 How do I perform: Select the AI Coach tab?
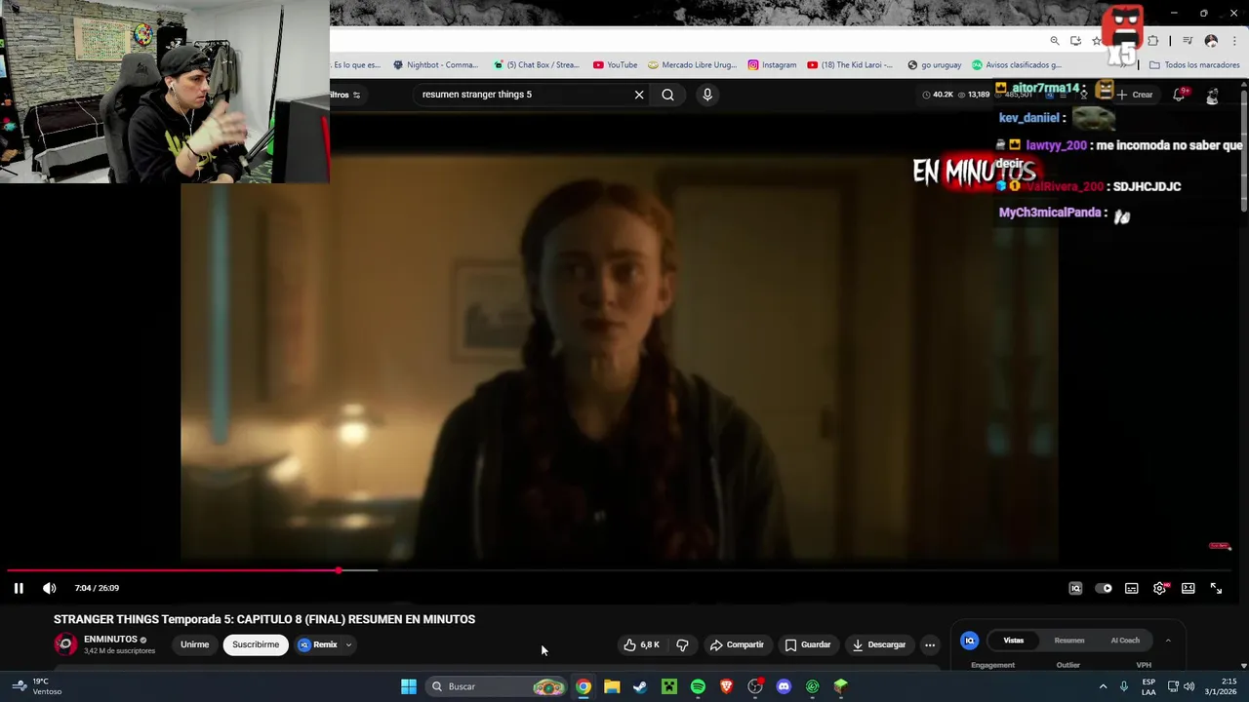(x=1125, y=641)
